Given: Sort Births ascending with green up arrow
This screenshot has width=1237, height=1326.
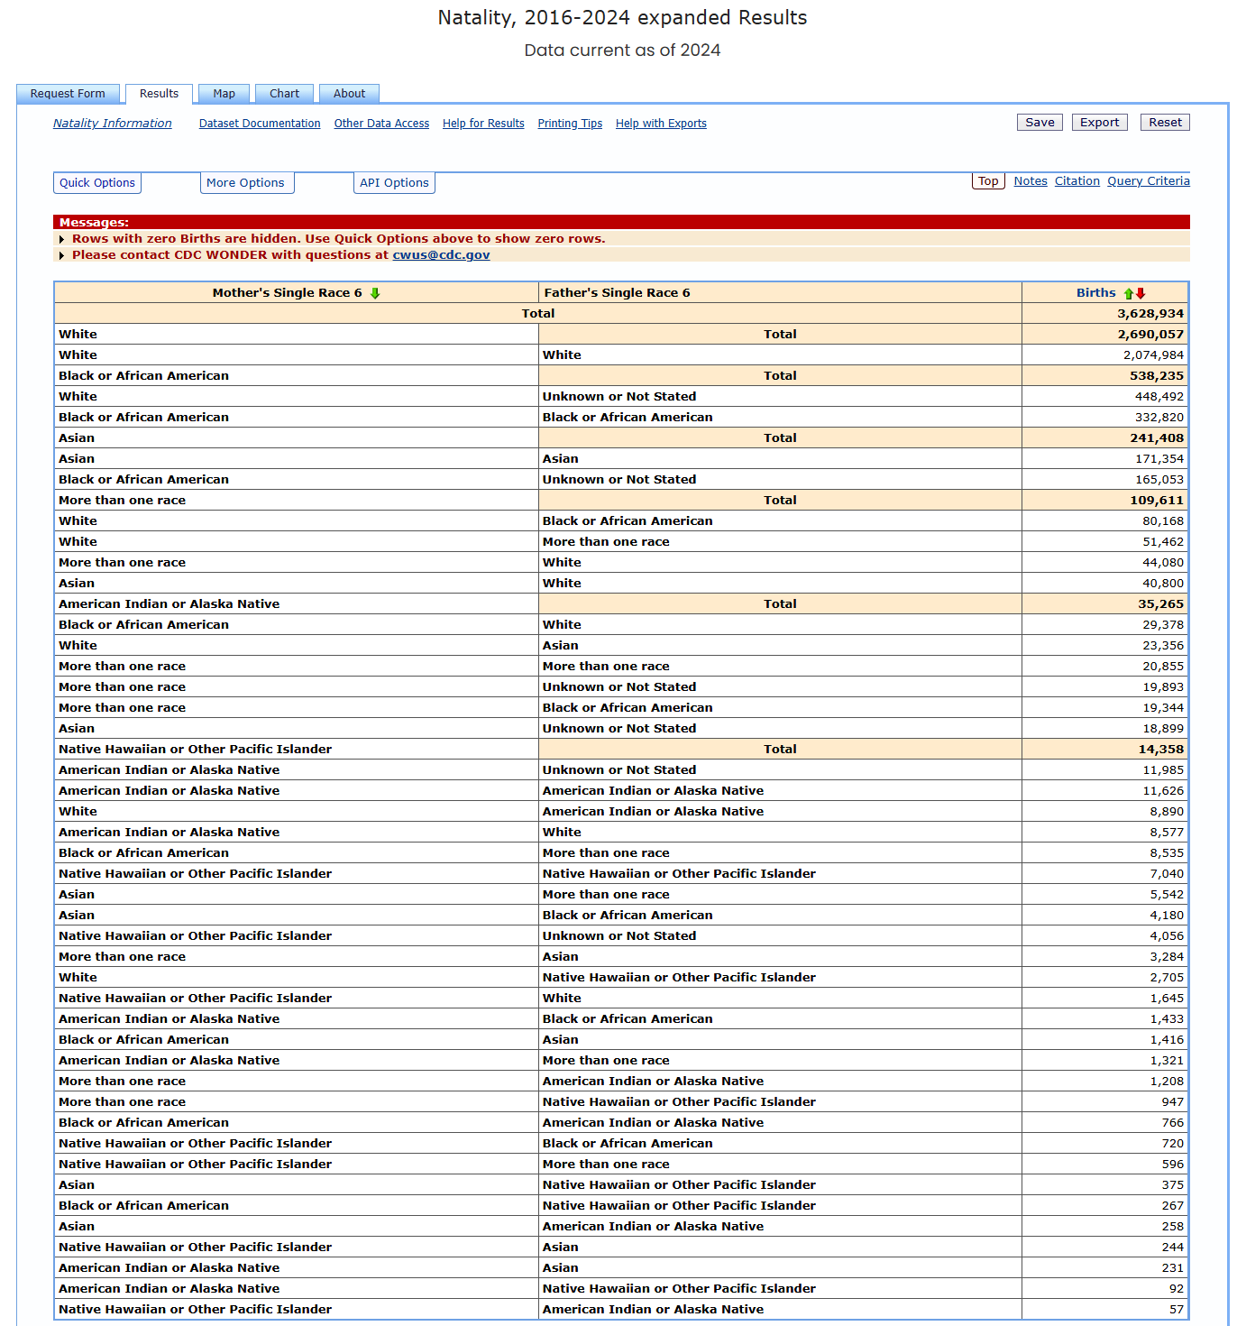Looking at the screenshot, I should tap(1128, 293).
